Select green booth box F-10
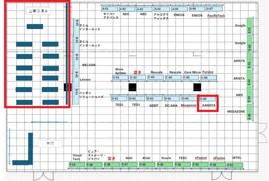Screen dimensions: 269x181 pos(77,165)
